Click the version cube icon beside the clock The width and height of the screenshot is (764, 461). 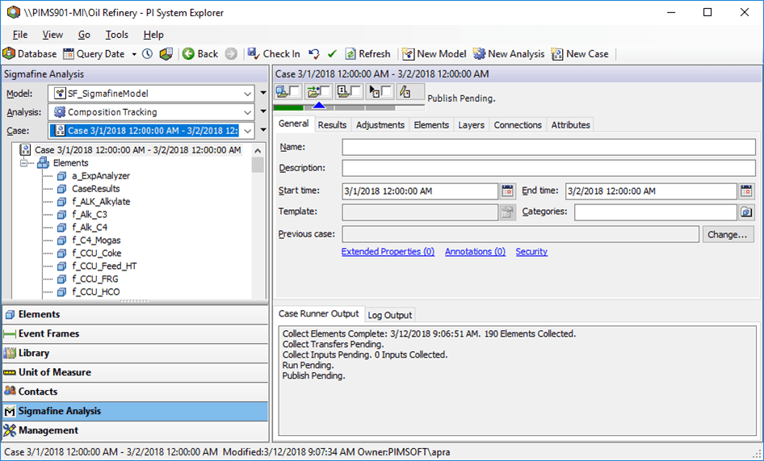click(x=166, y=54)
